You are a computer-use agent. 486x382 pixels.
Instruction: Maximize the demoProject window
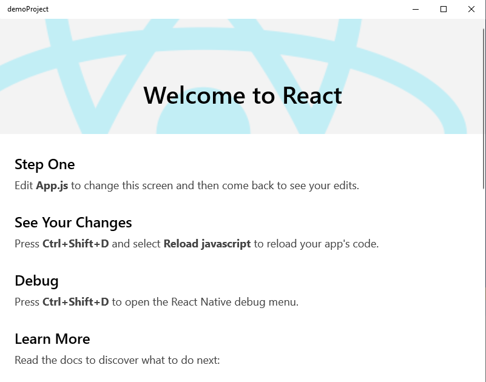[443, 9]
